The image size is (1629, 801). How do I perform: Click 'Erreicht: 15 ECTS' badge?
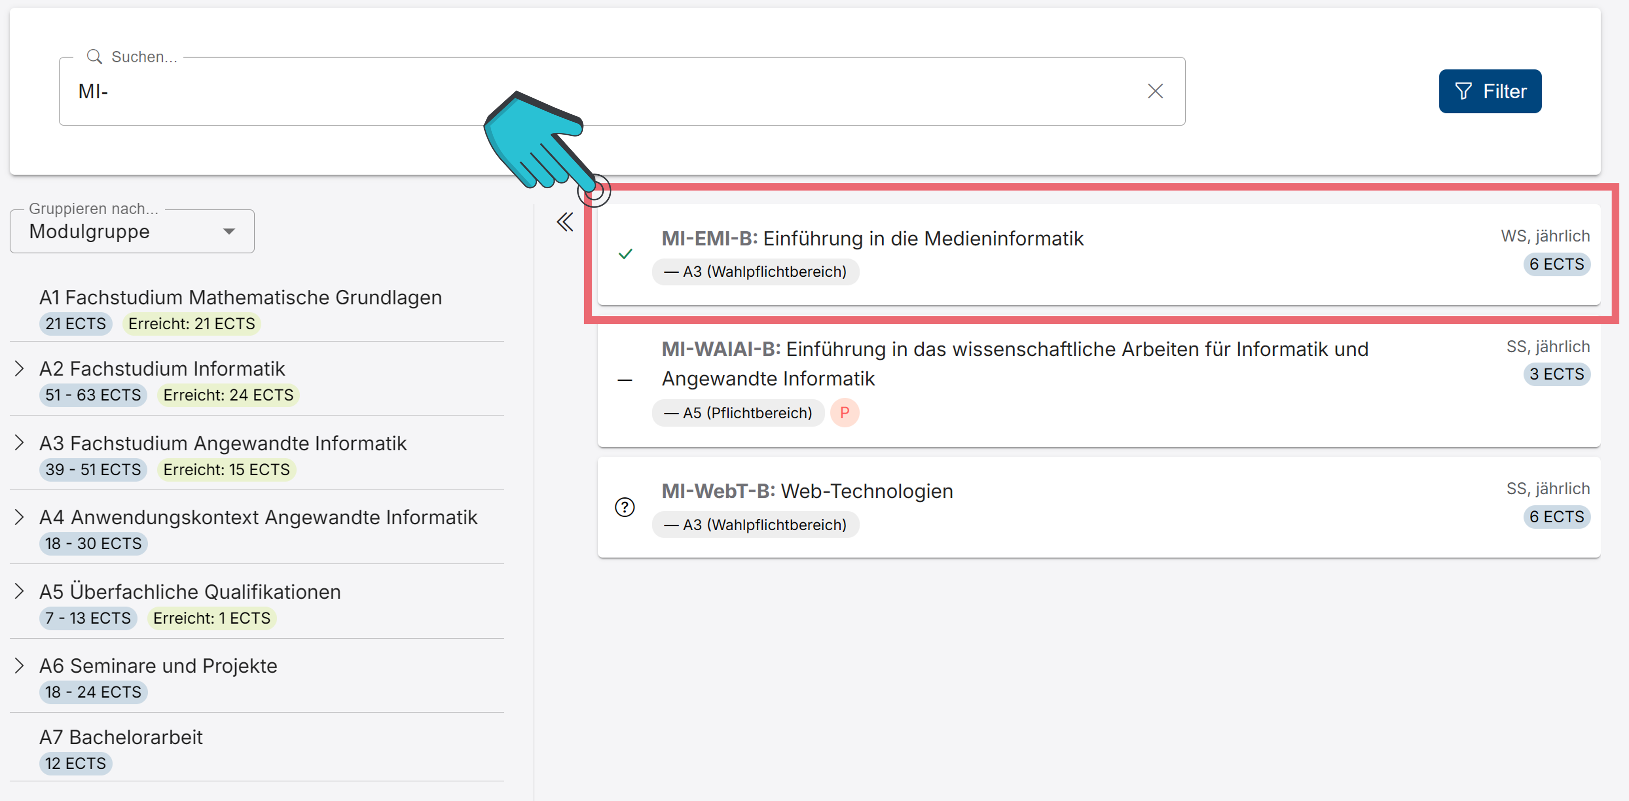[226, 470]
